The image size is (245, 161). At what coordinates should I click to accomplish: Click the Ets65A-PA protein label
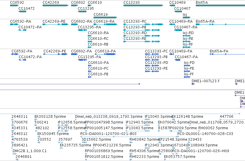(x=219, y=51)
